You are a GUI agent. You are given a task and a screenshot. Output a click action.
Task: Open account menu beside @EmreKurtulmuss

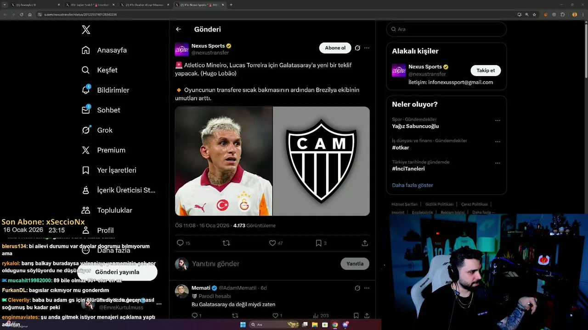159,304
